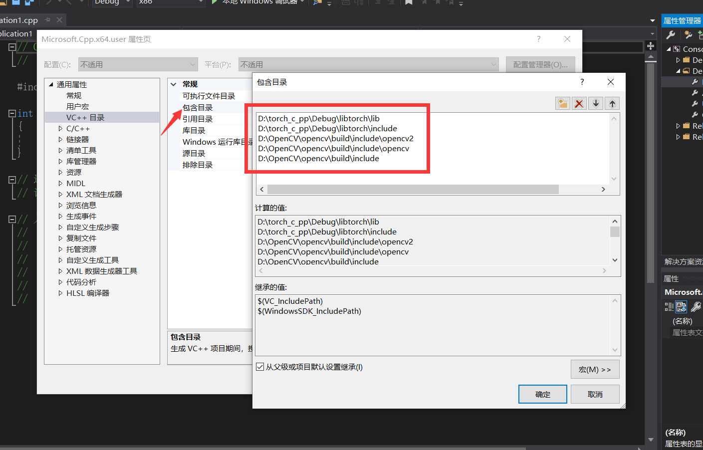Collapse the Conso project node
Image resolution: width=703 pixels, height=450 pixels.
coord(669,49)
